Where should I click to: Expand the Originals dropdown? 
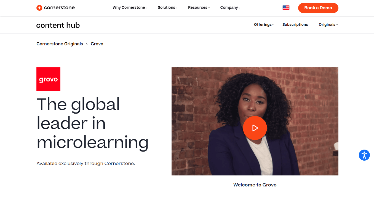point(328,24)
